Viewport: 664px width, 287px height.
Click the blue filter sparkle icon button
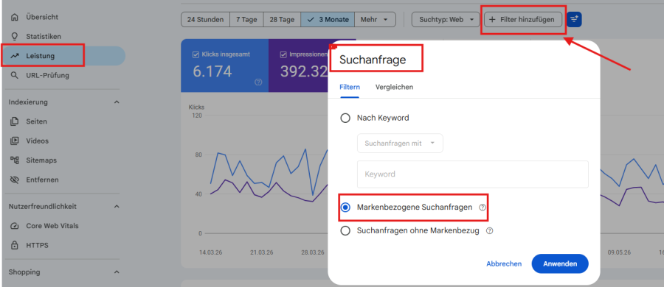tap(574, 19)
